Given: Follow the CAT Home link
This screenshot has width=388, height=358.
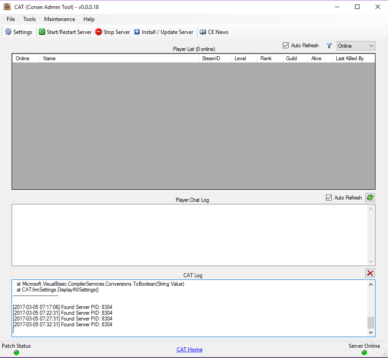Looking at the screenshot, I should point(190,350).
